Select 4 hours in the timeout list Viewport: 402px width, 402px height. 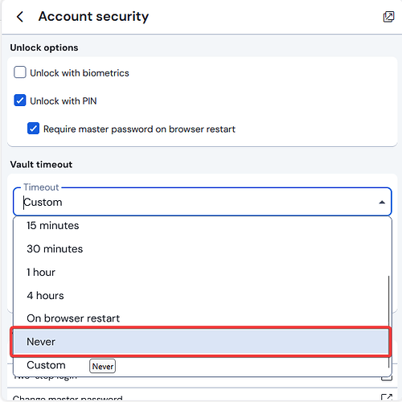pos(203,295)
